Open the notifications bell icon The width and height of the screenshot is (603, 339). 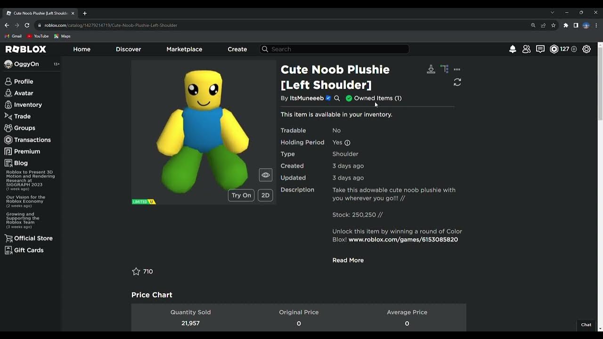tap(513, 49)
